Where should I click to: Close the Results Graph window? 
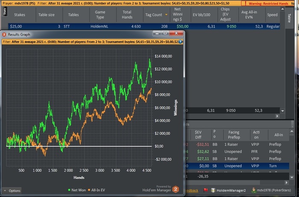click(176, 34)
